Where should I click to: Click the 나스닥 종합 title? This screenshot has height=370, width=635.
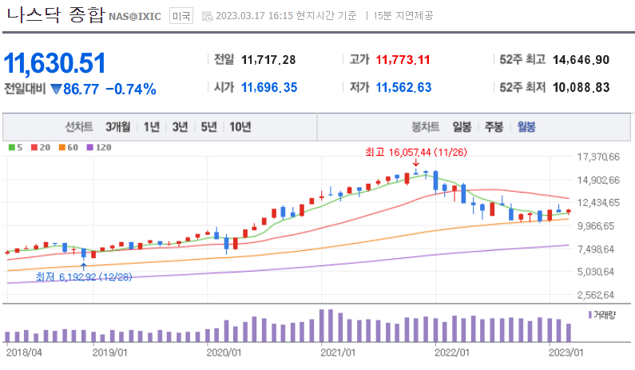point(55,15)
